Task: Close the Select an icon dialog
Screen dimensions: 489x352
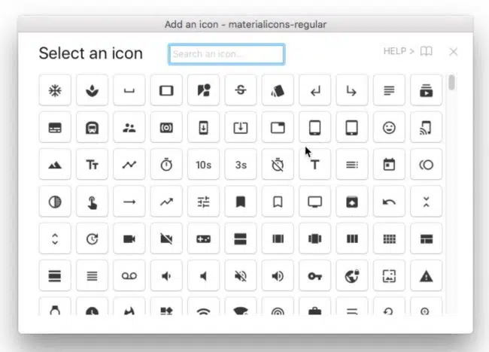Action: 453,51
